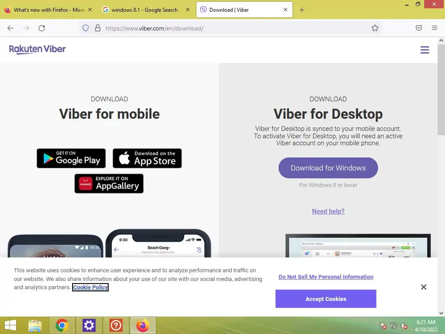Click the scrollbar up arrow
This screenshot has height=334, width=445.
pos(441,40)
